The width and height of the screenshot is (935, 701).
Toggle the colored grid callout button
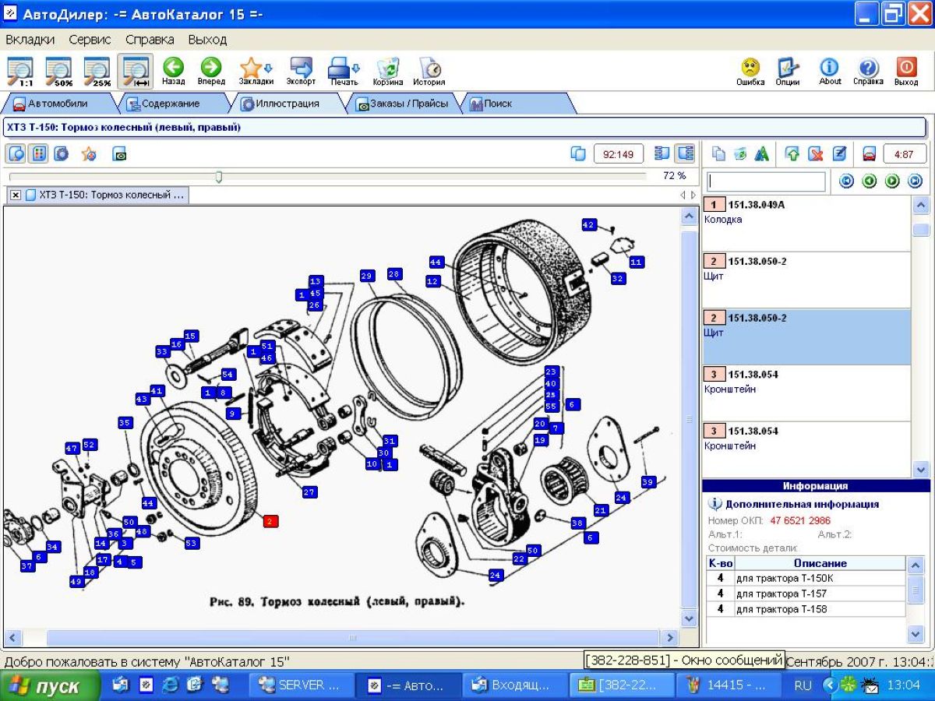click(x=39, y=154)
